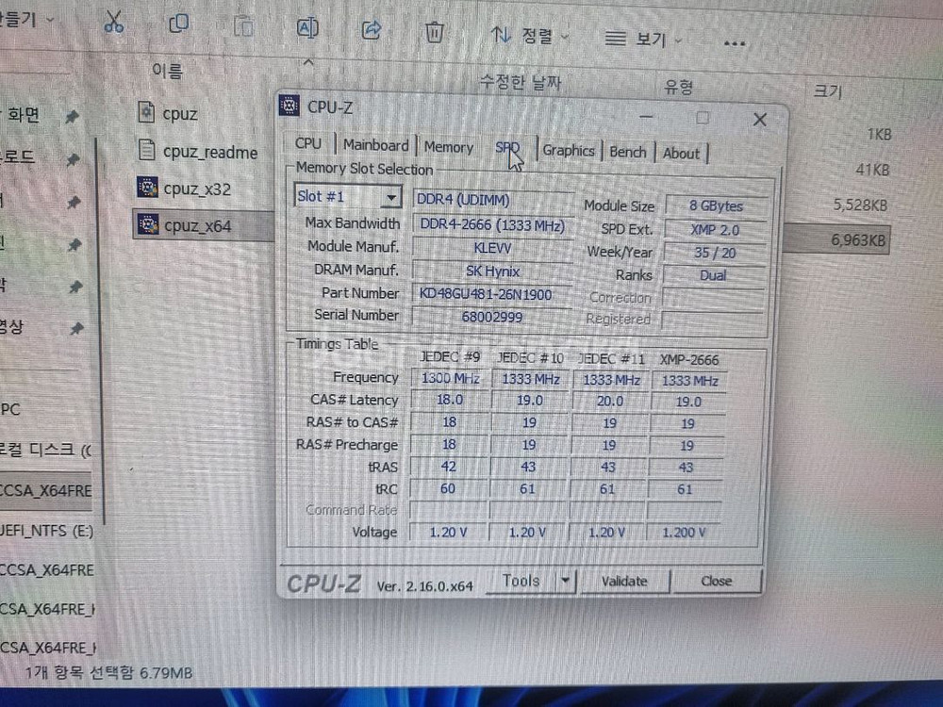Click the cut scissors icon in Explorer toolbar
Image resolution: width=943 pixels, height=707 pixels.
point(114,24)
